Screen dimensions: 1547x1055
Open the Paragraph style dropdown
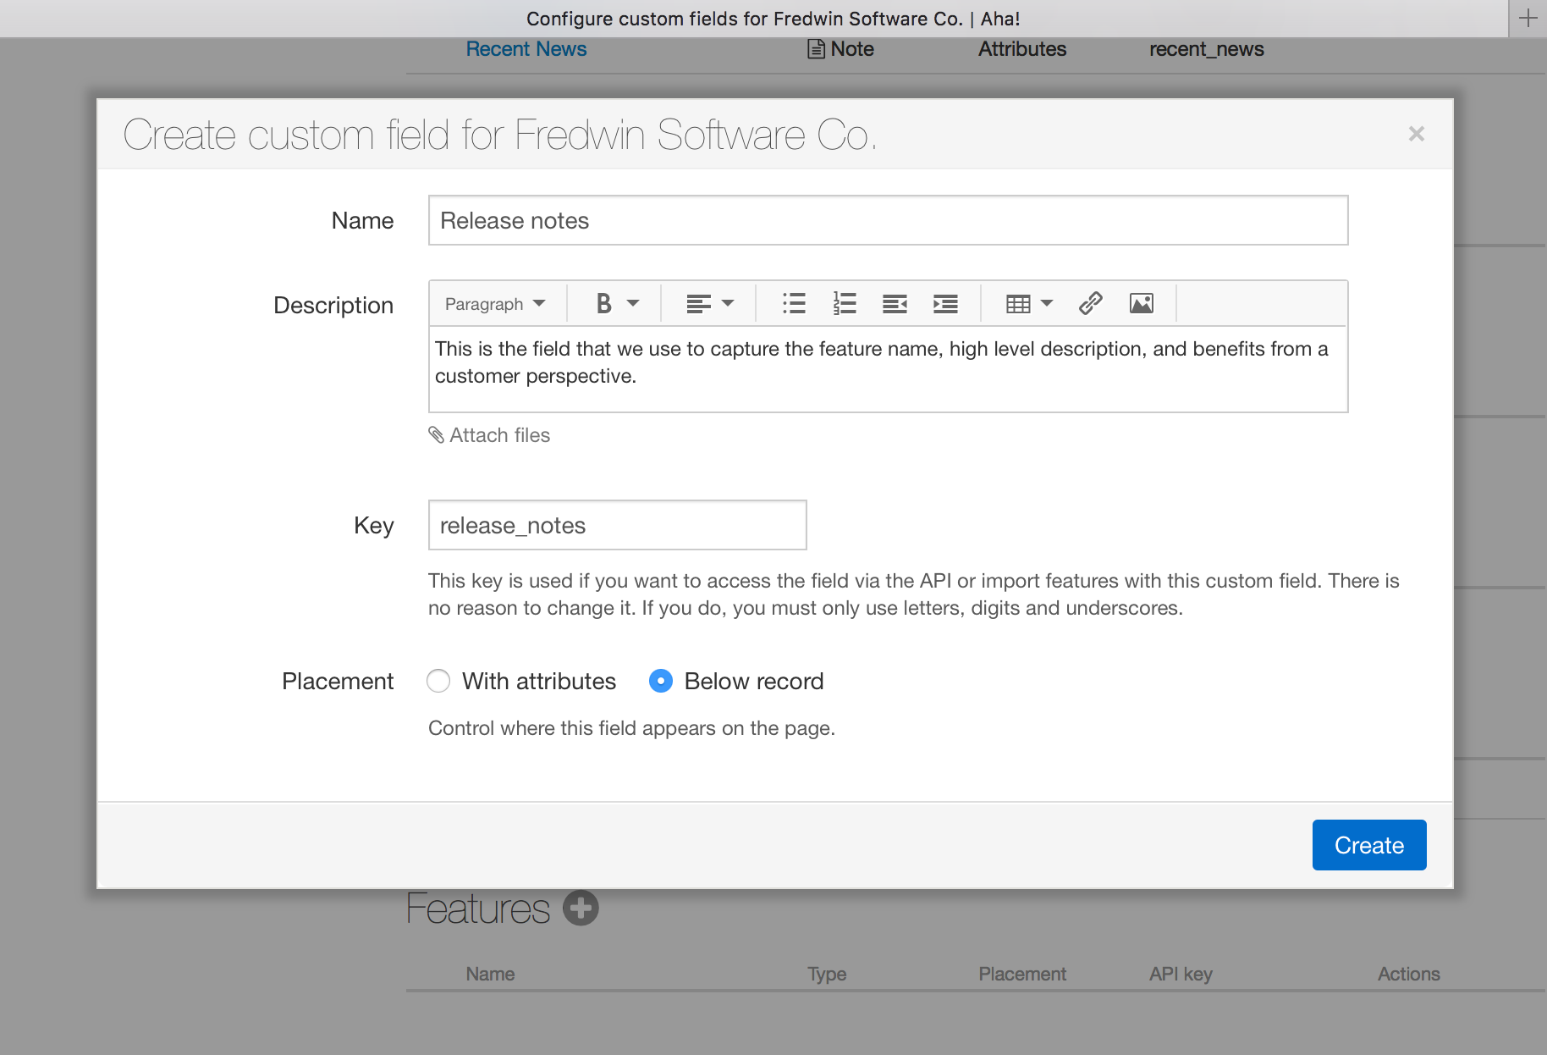[495, 304]
